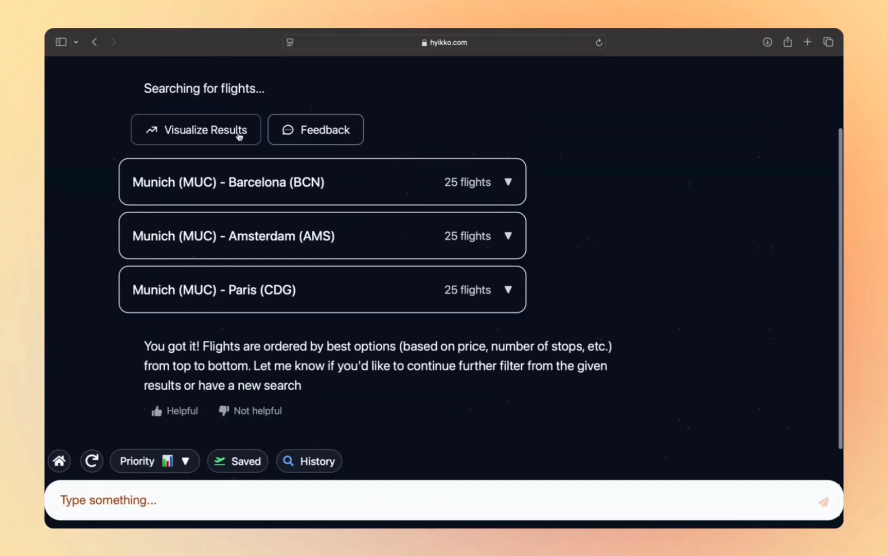Expand the Munich (MUC) - Amsterdam (AMS) flights
The image size is (888, 556).
pyautogui.click(x=323, y=236)
